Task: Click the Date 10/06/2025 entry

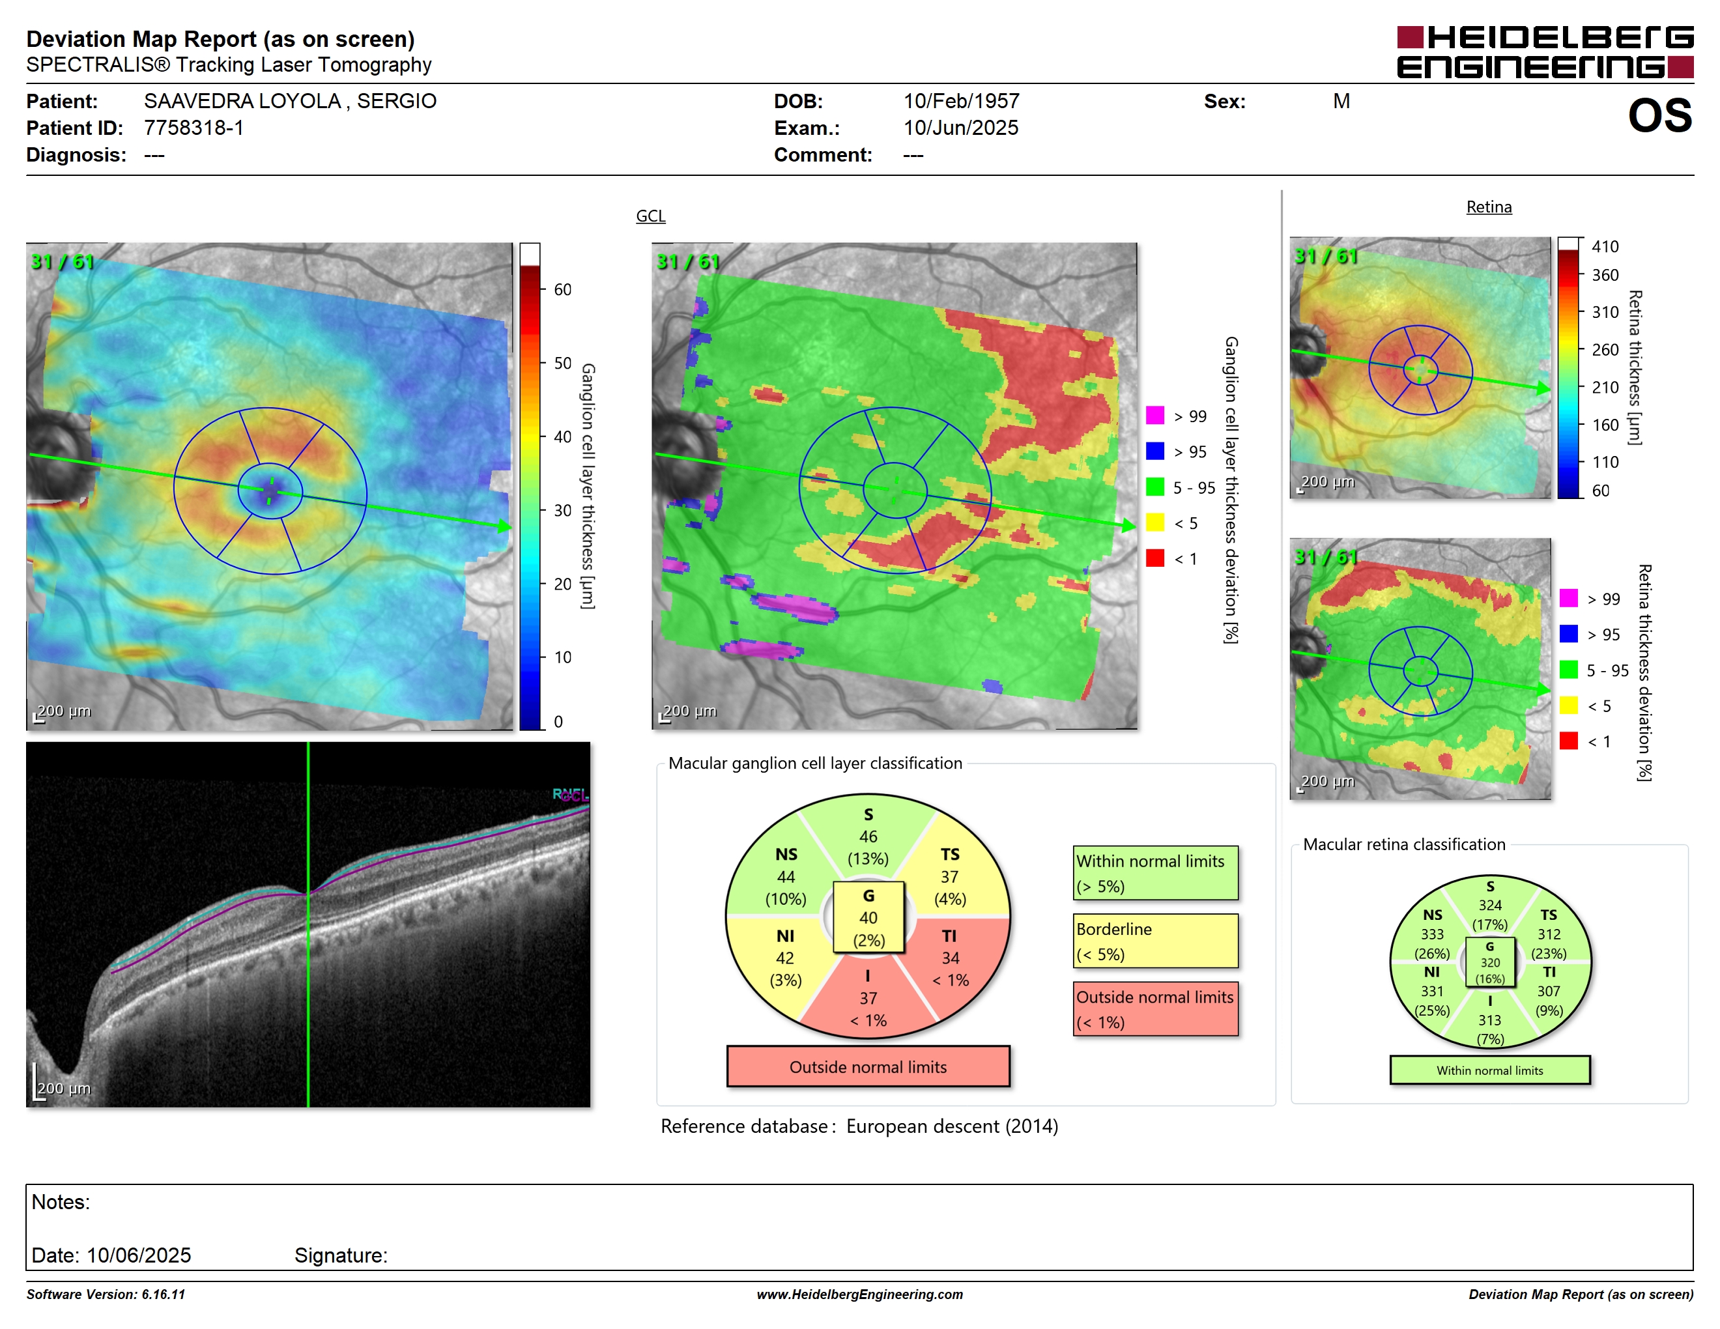Action: click(111, 1255)
